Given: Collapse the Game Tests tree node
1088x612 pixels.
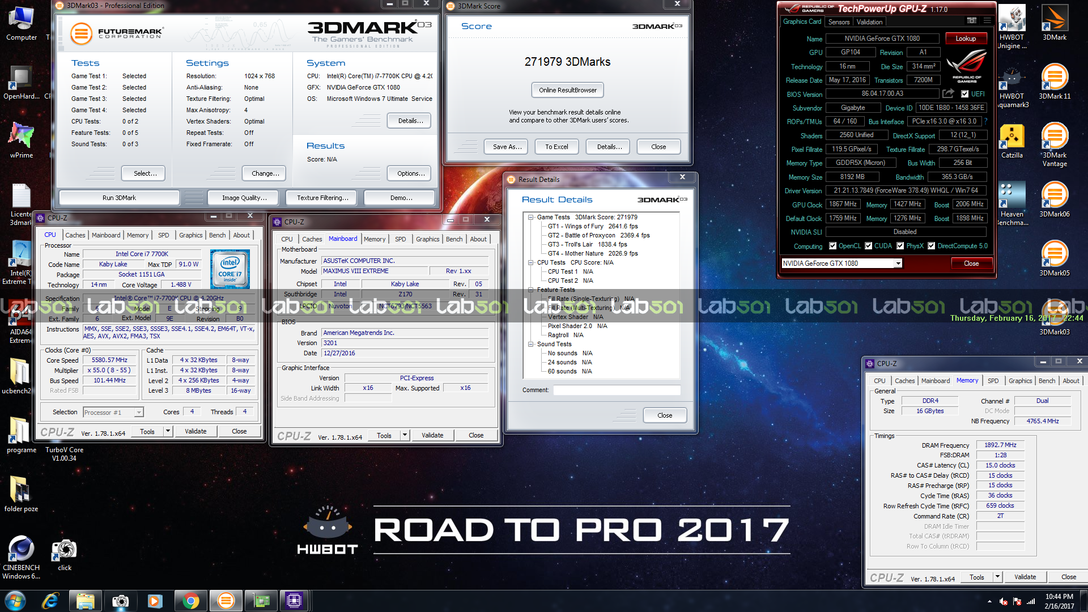Looking at the screenshot, I should 530,217.
